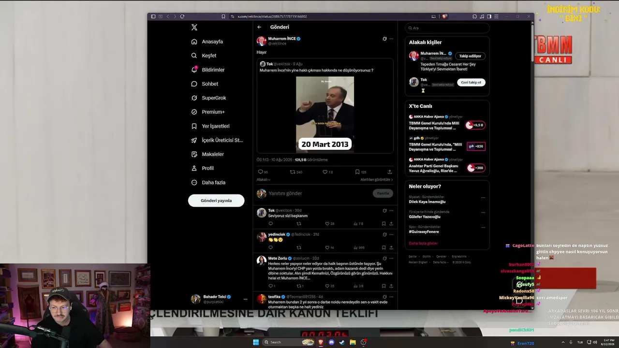Open options for Gülefer Yazıcıoğlu trend

tap(483, 213)
